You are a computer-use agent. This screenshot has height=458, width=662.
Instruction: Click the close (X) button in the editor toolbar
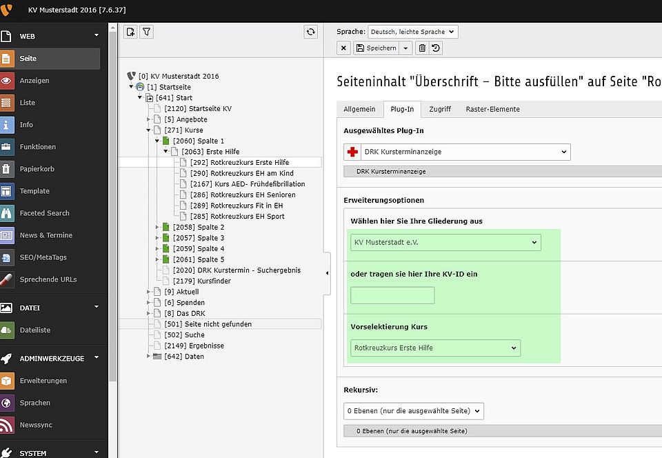pyautogui.click(x=343, y=48)
